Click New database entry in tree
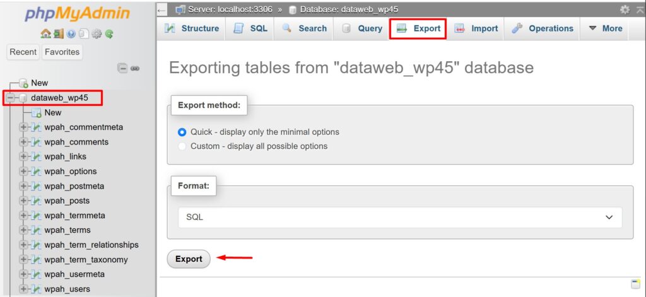This screenshot has width=646, height=297. pyautogui.click(x=40, y=83)
